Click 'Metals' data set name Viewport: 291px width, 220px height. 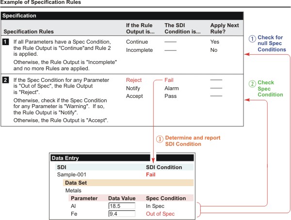(x=73, y=190)
